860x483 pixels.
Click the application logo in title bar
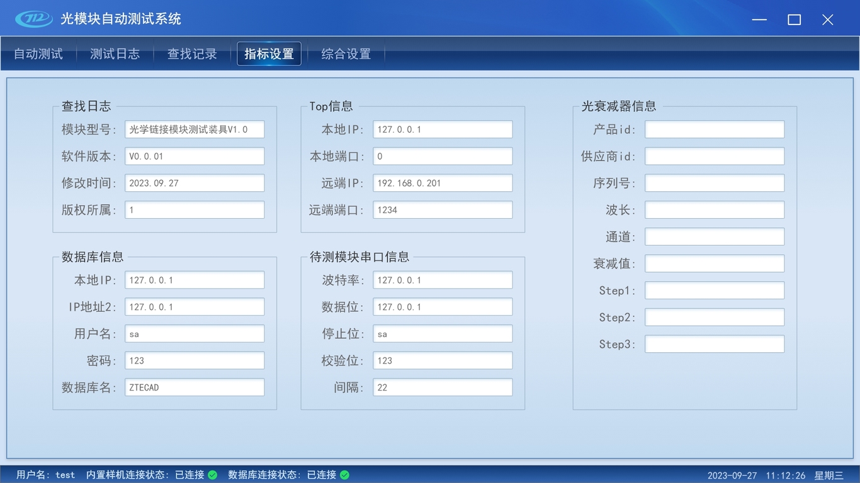pyautogui.click(x=34, y=19)
